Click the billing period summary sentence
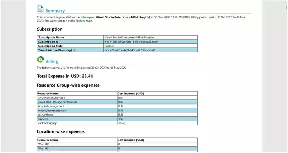 [x=82, y=68]
